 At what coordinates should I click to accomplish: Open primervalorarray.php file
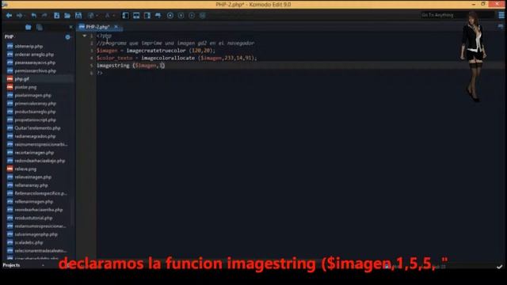pos(35,104)
